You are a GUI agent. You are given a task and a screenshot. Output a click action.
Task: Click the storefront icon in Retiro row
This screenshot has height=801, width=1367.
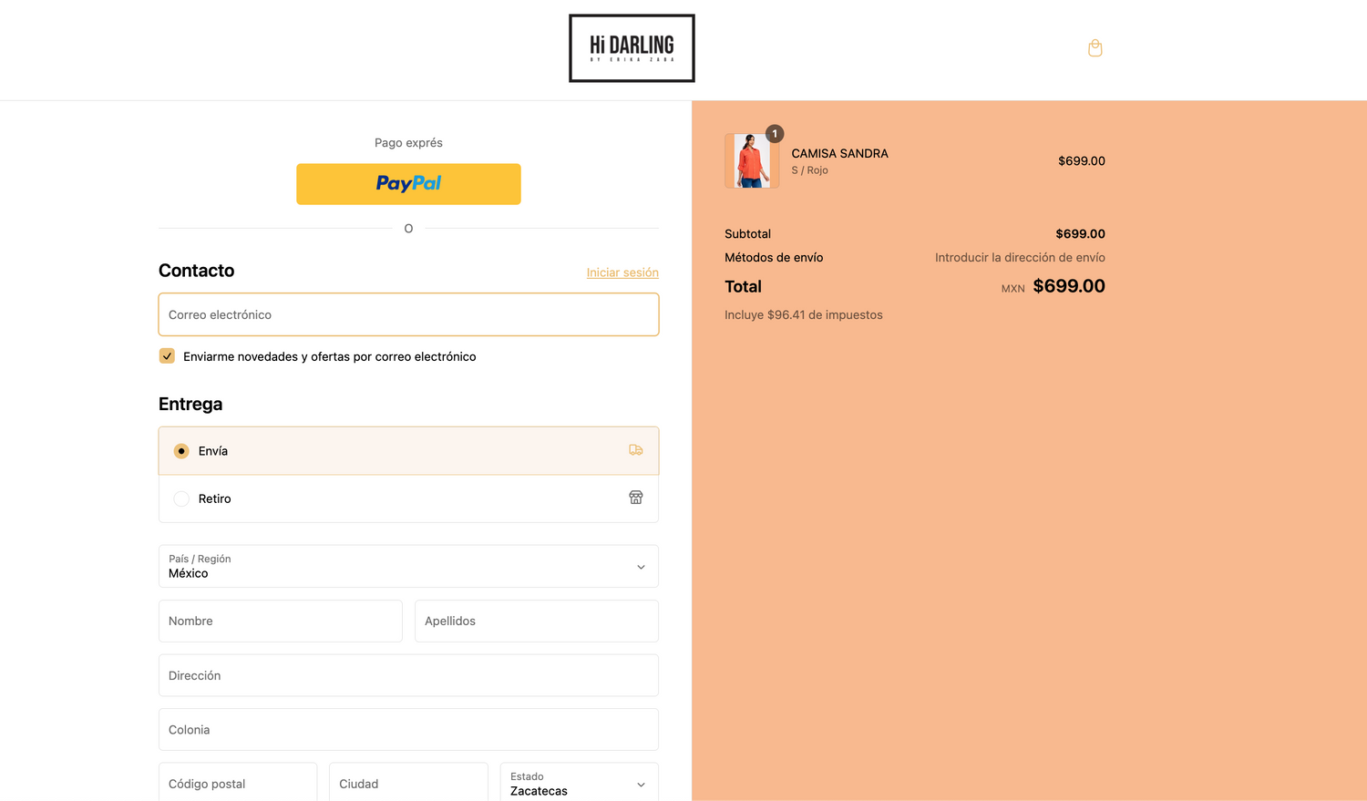pos(635,498)
